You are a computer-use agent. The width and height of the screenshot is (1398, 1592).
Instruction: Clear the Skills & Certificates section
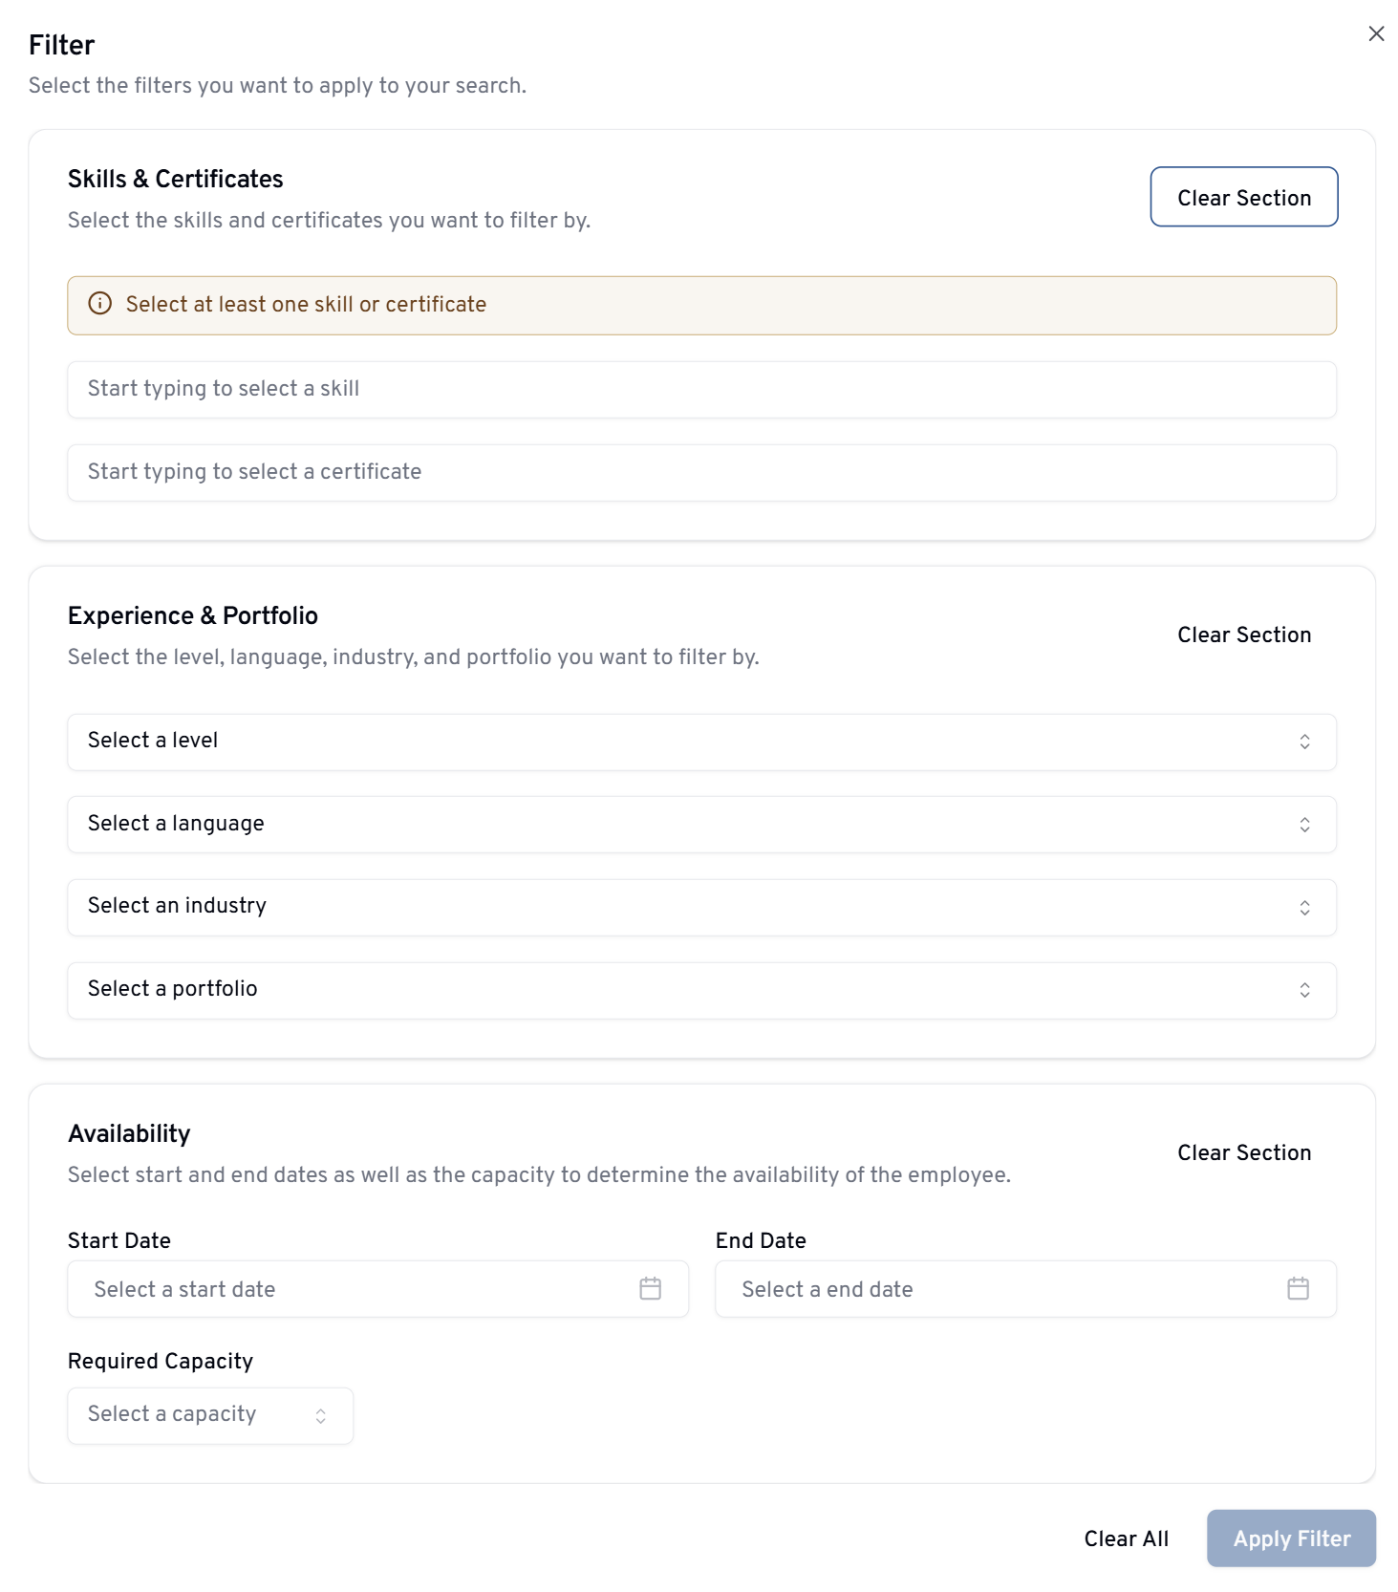[x=1243, y=197]
